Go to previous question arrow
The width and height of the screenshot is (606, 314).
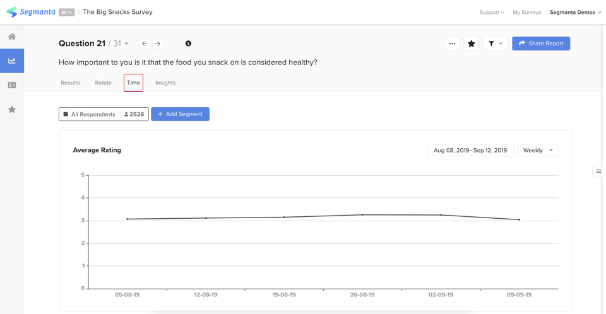(145, 44)
